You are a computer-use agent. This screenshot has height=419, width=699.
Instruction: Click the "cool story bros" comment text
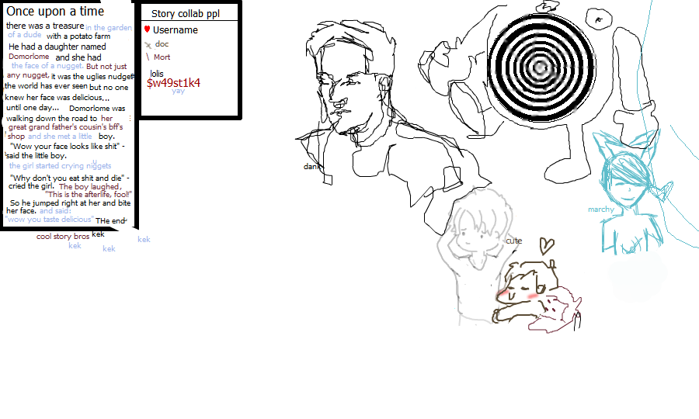click(x=63, y=236)
